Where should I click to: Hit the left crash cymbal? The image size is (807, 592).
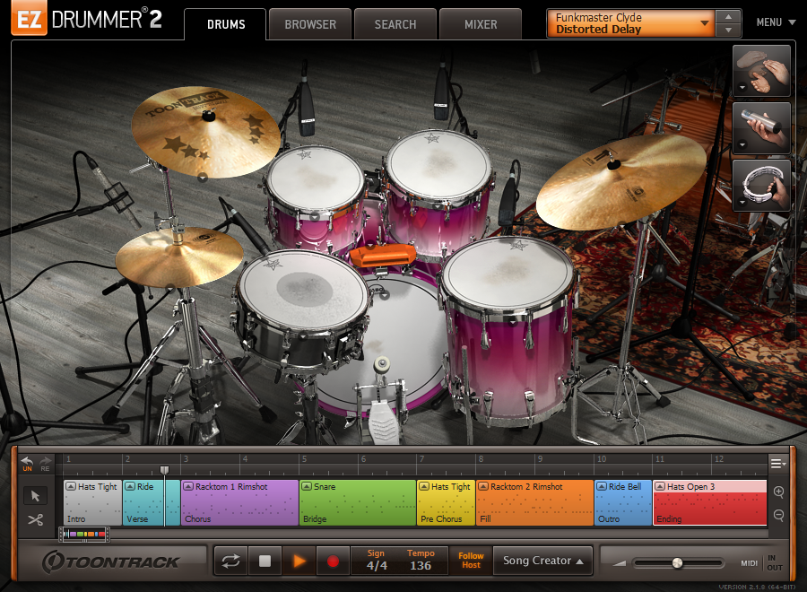[206, 131]
